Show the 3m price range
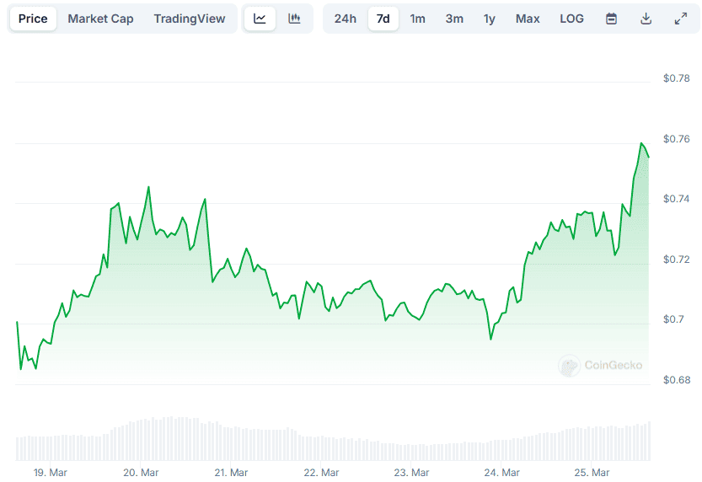702x482 pixels. coord(454,19)
